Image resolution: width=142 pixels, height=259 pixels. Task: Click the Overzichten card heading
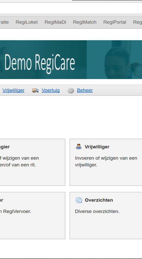pyautogui.click(x=99, y=200)
